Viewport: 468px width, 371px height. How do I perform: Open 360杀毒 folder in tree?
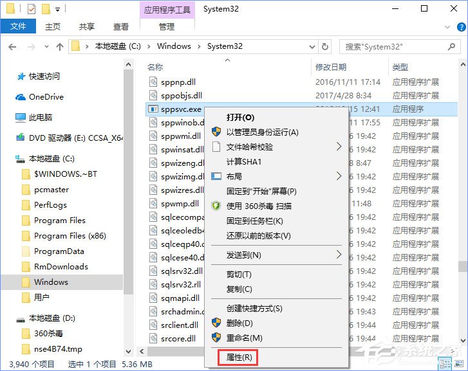pos(42,334)
